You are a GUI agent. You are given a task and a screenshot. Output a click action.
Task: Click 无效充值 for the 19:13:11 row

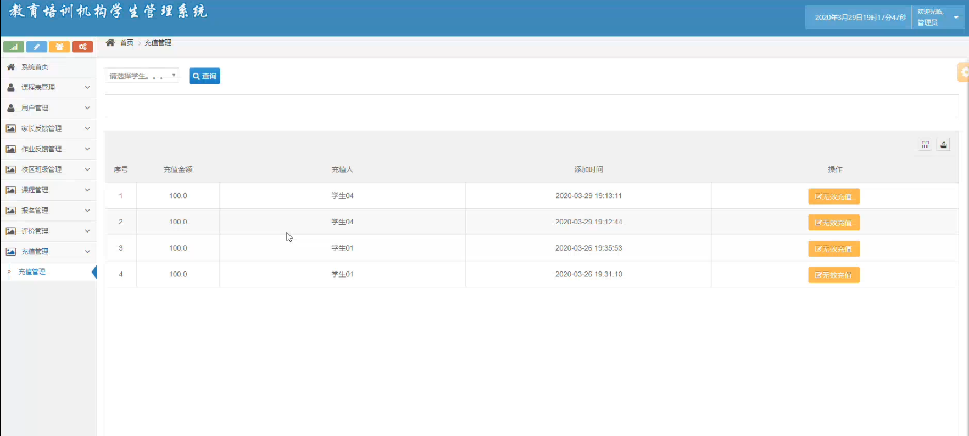[833, 196]
